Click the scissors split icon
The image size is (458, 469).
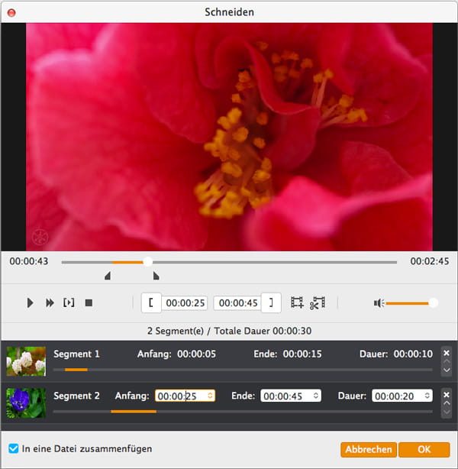(318, 303)
